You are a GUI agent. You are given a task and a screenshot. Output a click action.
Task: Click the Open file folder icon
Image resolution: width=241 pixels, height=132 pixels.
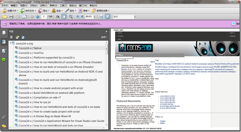(x=5, y=16)
